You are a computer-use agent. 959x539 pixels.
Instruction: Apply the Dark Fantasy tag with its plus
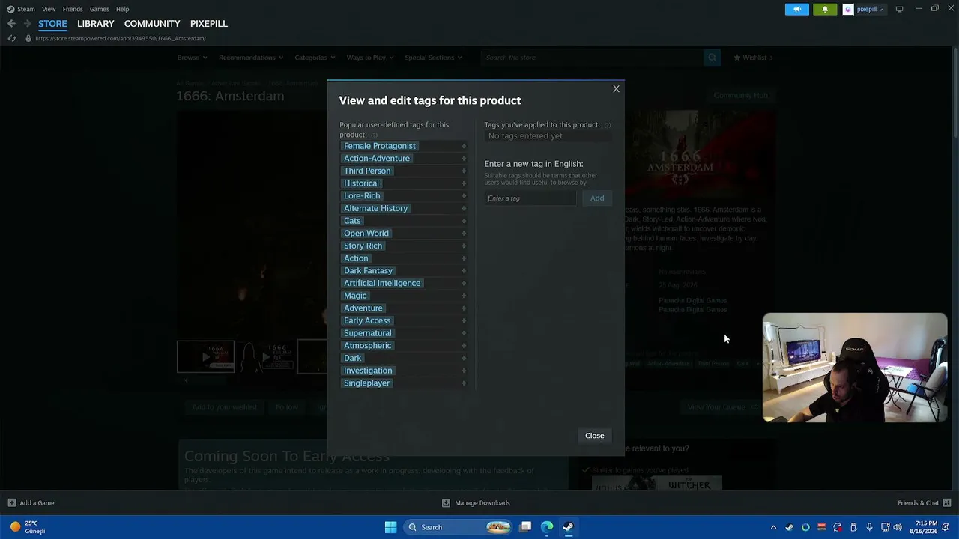(464, 271)
